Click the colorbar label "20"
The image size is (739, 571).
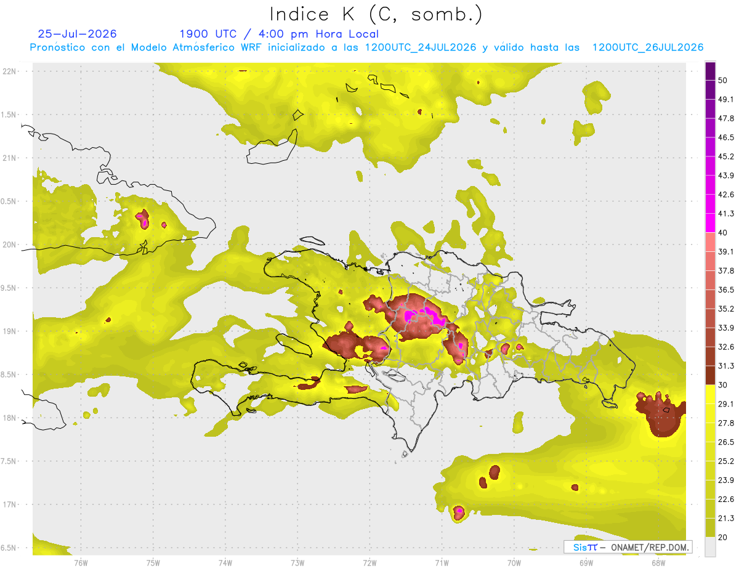(722, 537)
